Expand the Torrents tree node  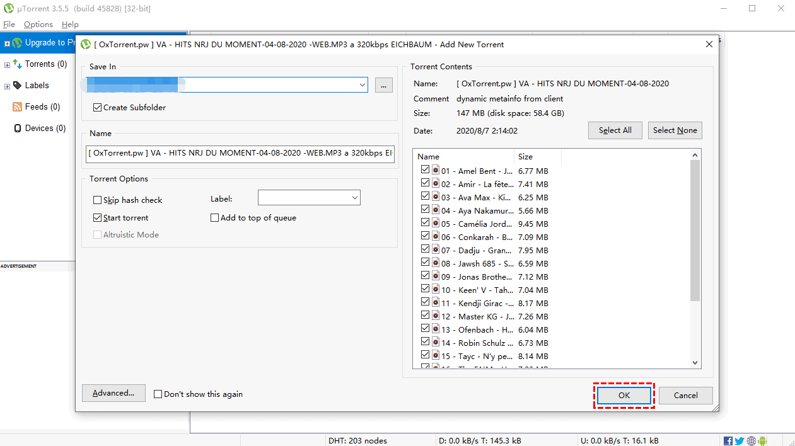pyautogui.click(x=7, y=64)
